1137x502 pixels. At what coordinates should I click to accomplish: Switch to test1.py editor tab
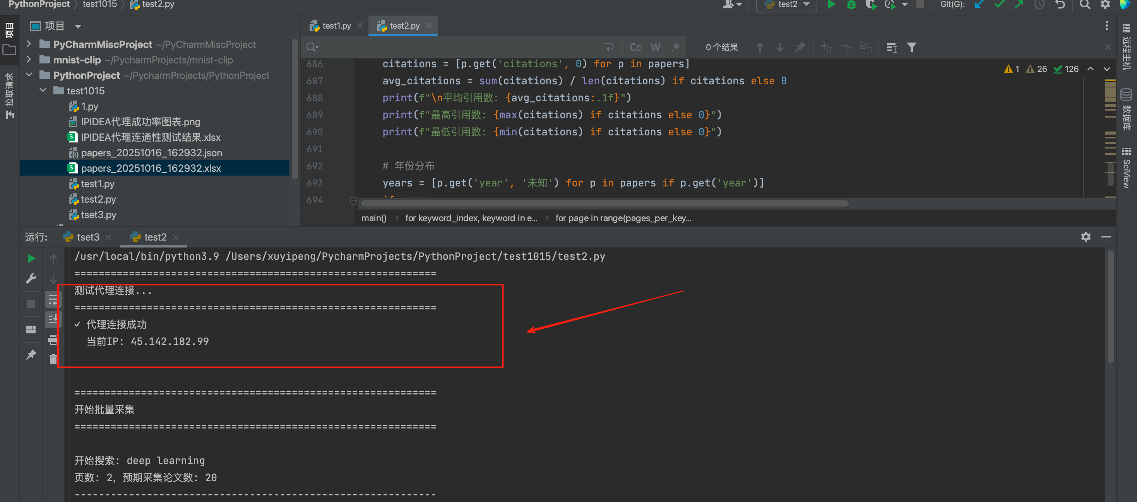pos(336,26)
